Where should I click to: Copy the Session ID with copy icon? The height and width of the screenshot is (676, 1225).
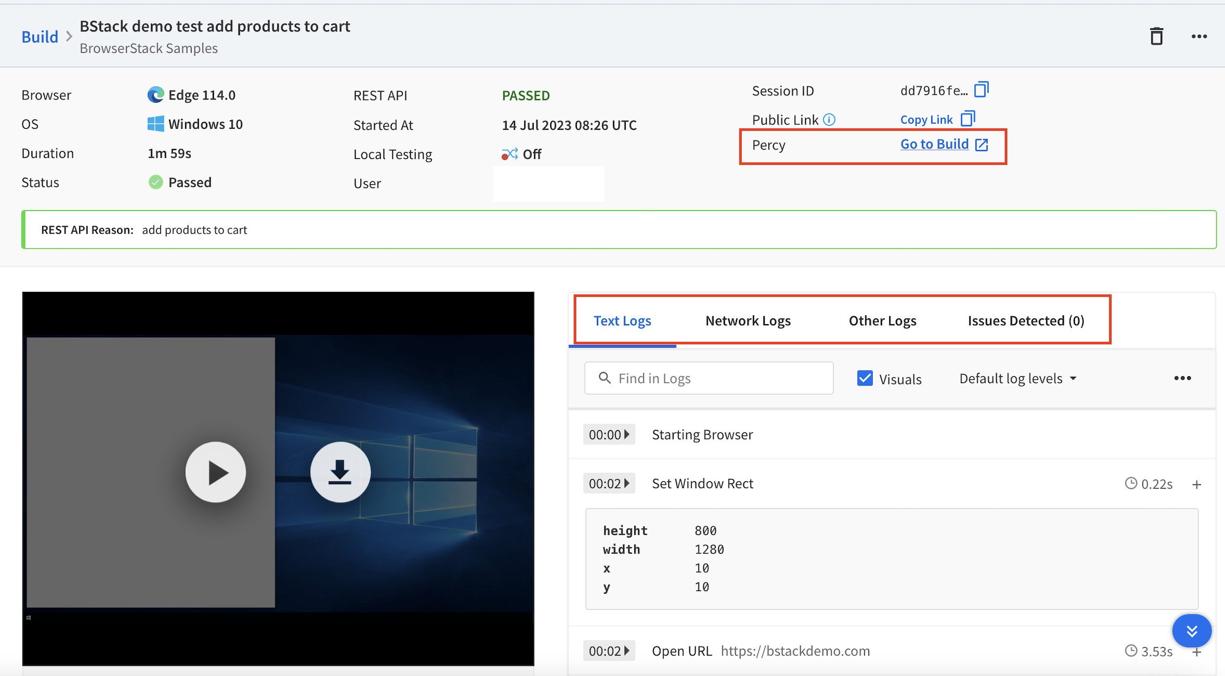[x=981, y=89]
